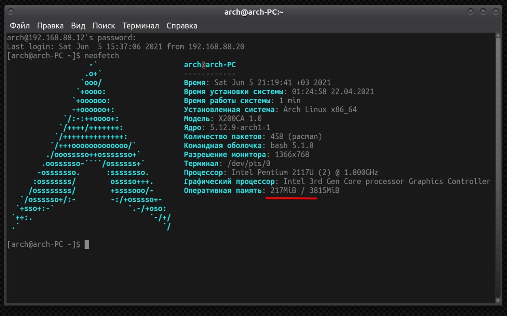The image size is (507, 316).
Task: Click the Графический процессор line
Action: point(337,182)
